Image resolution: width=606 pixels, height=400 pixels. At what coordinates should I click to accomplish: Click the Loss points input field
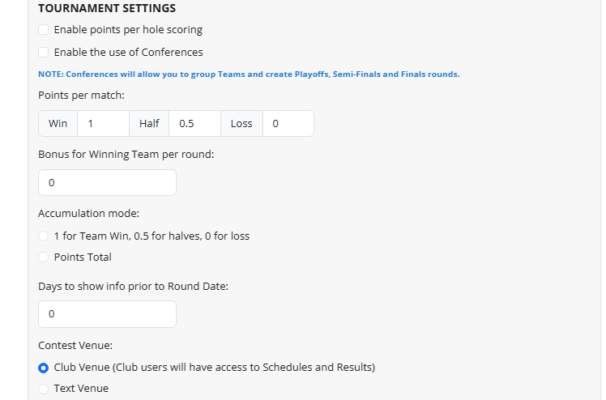[x=288, y=124]
